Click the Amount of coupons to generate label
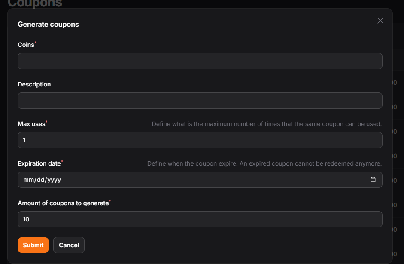The width and height of the screenshot is (404, 264). click(x=63, y=203)
